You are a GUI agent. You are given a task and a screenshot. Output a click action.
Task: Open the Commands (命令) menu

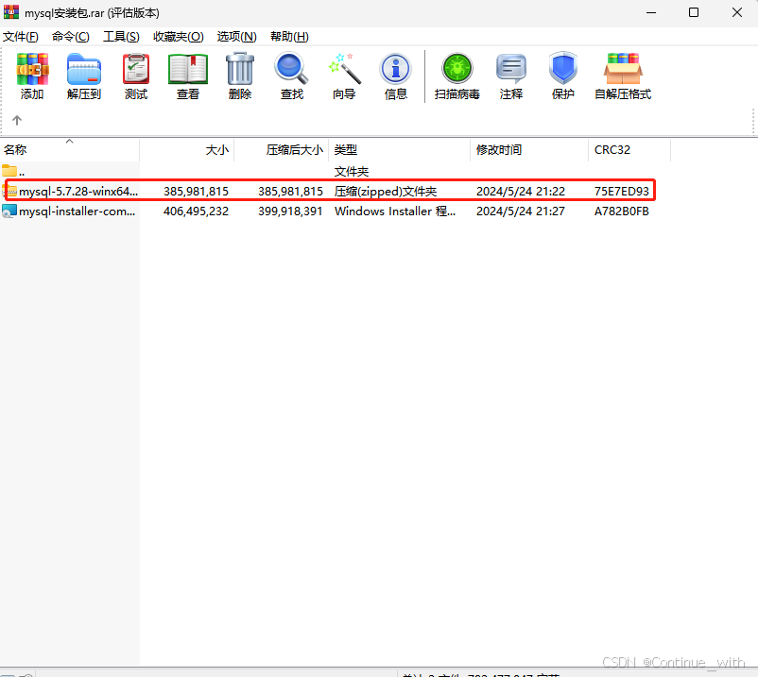coord(71,37)
